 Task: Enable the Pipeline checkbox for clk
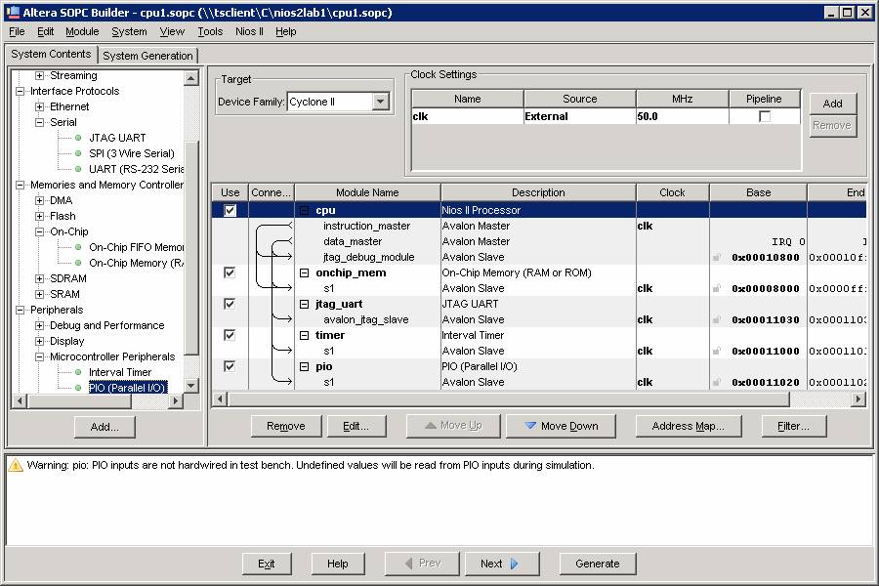(765, 116)
